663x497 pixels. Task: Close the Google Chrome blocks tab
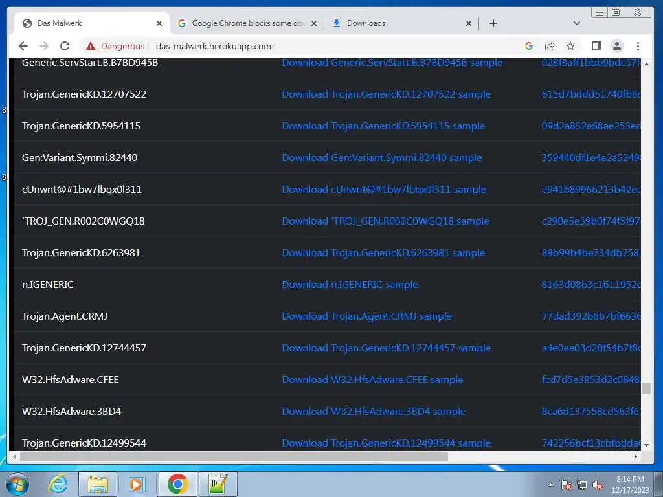coord(314,23)
